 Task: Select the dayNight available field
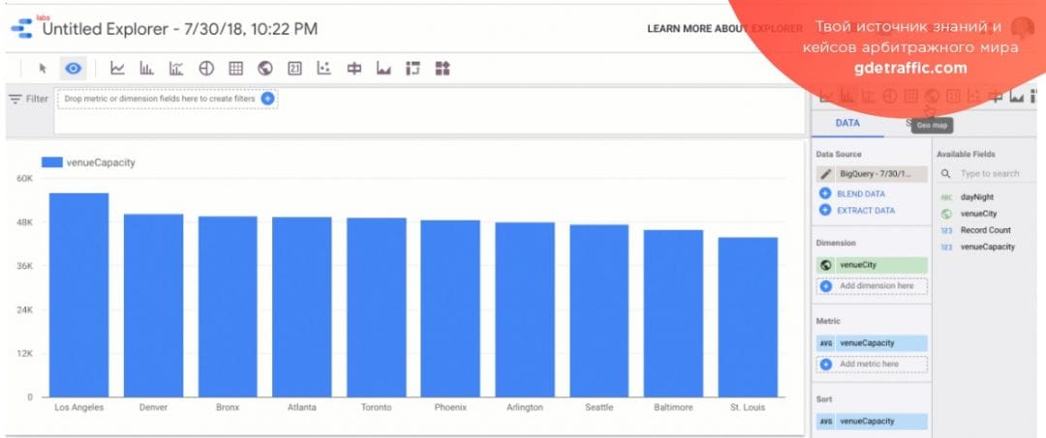point(977,197)
